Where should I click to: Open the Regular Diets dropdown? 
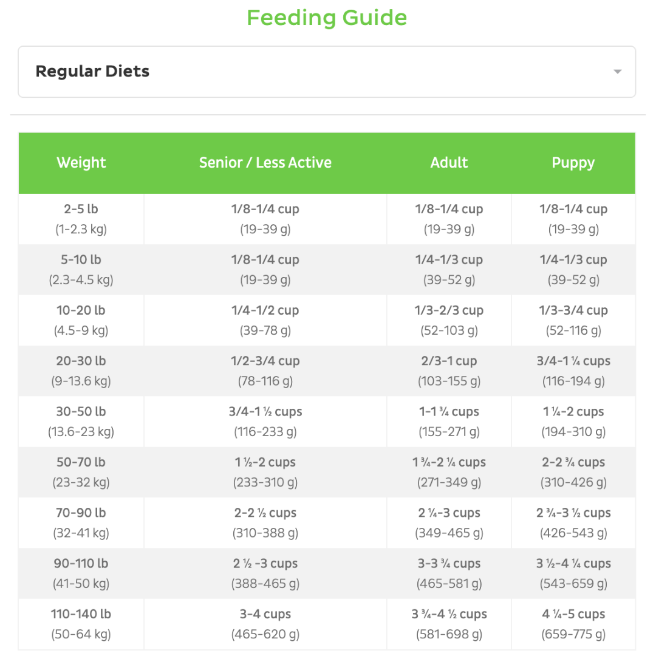(x=326, y=72)
